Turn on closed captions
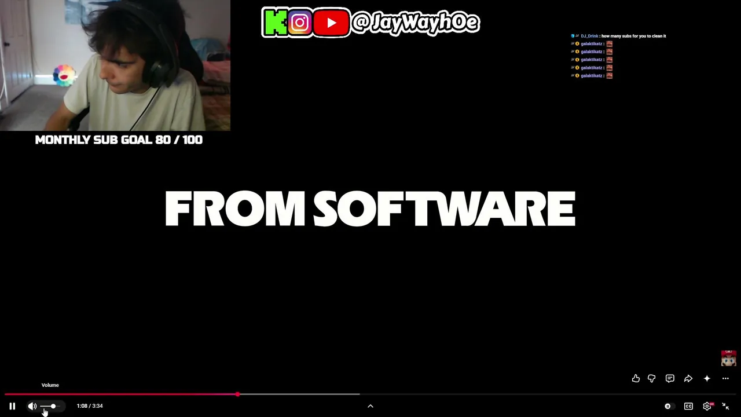The width and height of the screenshot is (741, 417). click(688, 406)
